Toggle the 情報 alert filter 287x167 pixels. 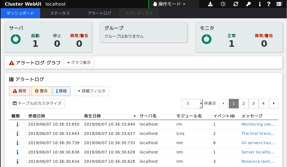(61, 91)
